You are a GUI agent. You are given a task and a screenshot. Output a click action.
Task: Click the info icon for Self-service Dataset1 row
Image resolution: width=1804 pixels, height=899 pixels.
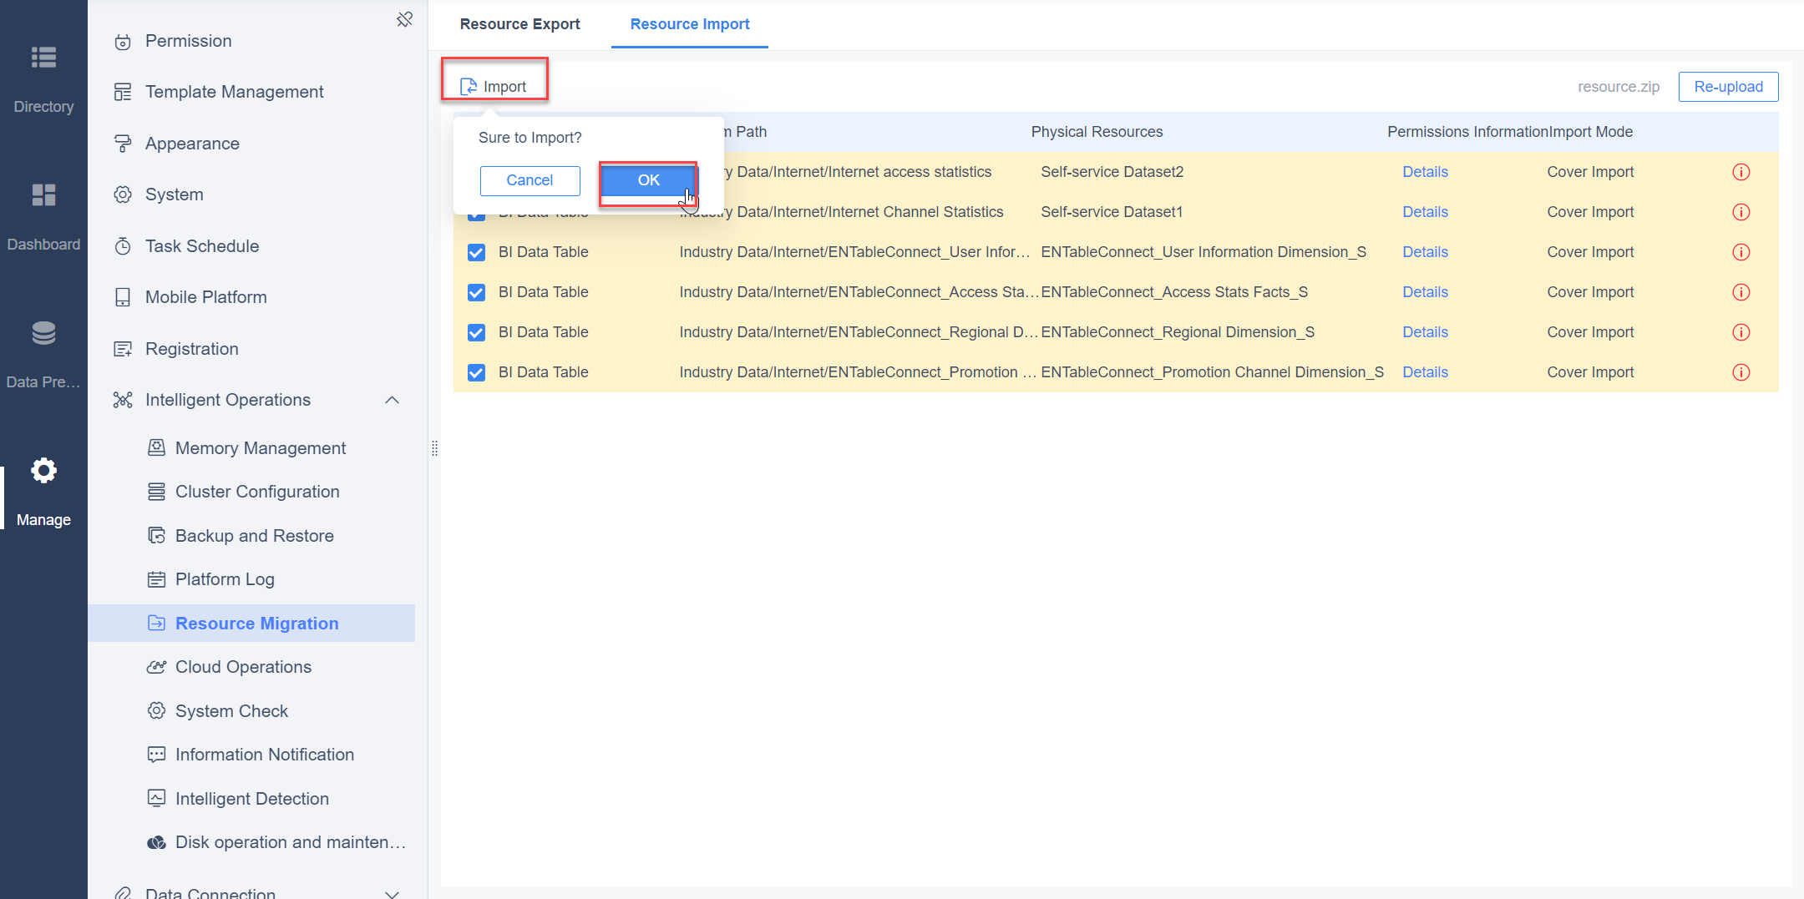(1741, 212)
